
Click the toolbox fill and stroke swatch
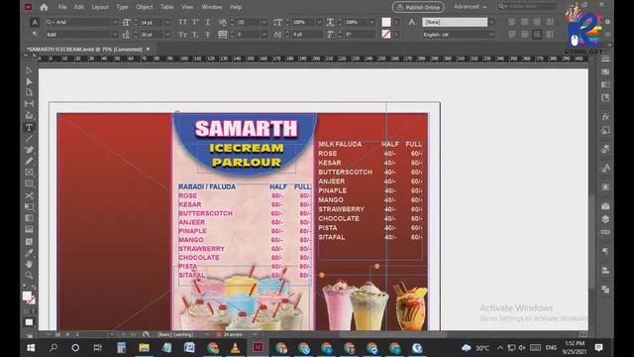click(x=29, y=297)
